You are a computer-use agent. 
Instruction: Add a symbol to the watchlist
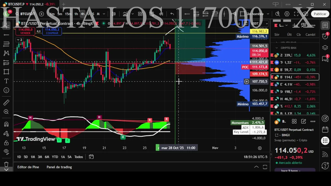pyautogui.click(x=295, y=25)
